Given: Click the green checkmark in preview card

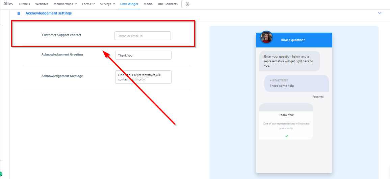Looking at the screenshot, I should click(x=287, y=136).
